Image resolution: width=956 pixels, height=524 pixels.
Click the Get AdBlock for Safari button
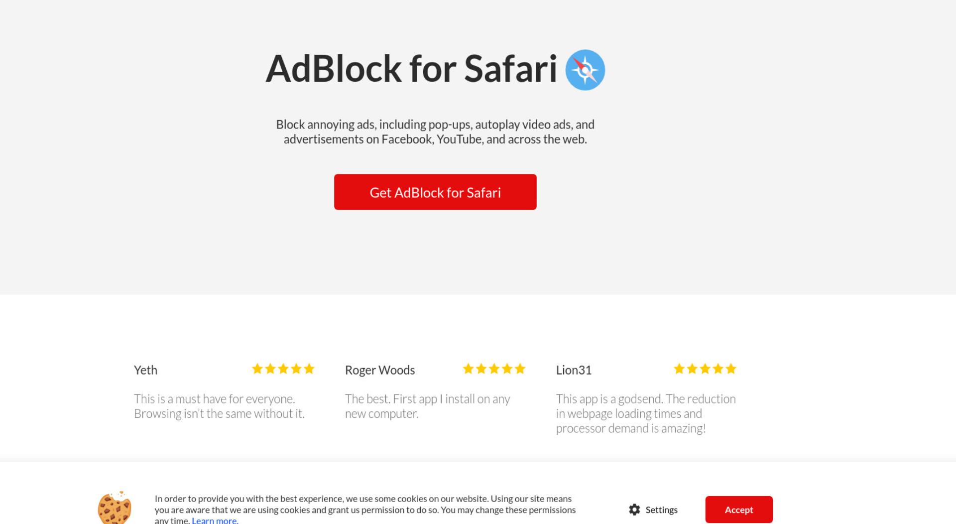coord(435,192)
